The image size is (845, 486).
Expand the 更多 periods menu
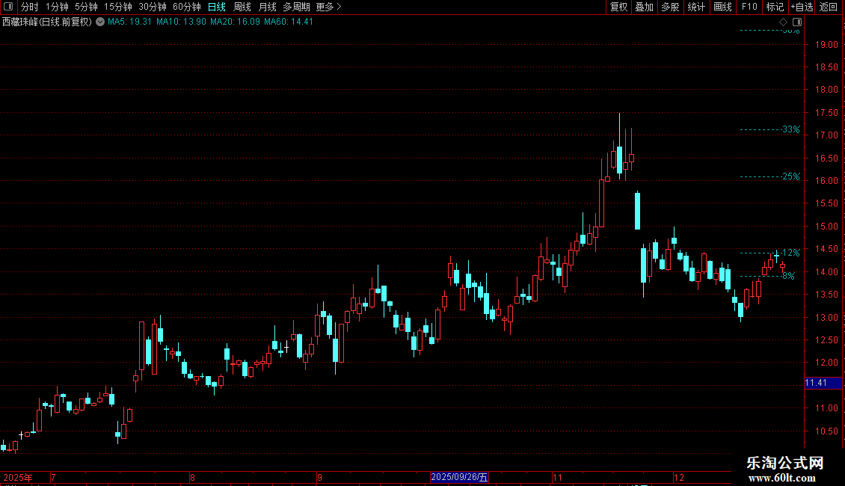[x=329, y=7]
